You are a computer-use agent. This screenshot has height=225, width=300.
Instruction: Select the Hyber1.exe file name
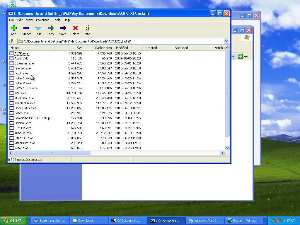[x=23, y=78]
